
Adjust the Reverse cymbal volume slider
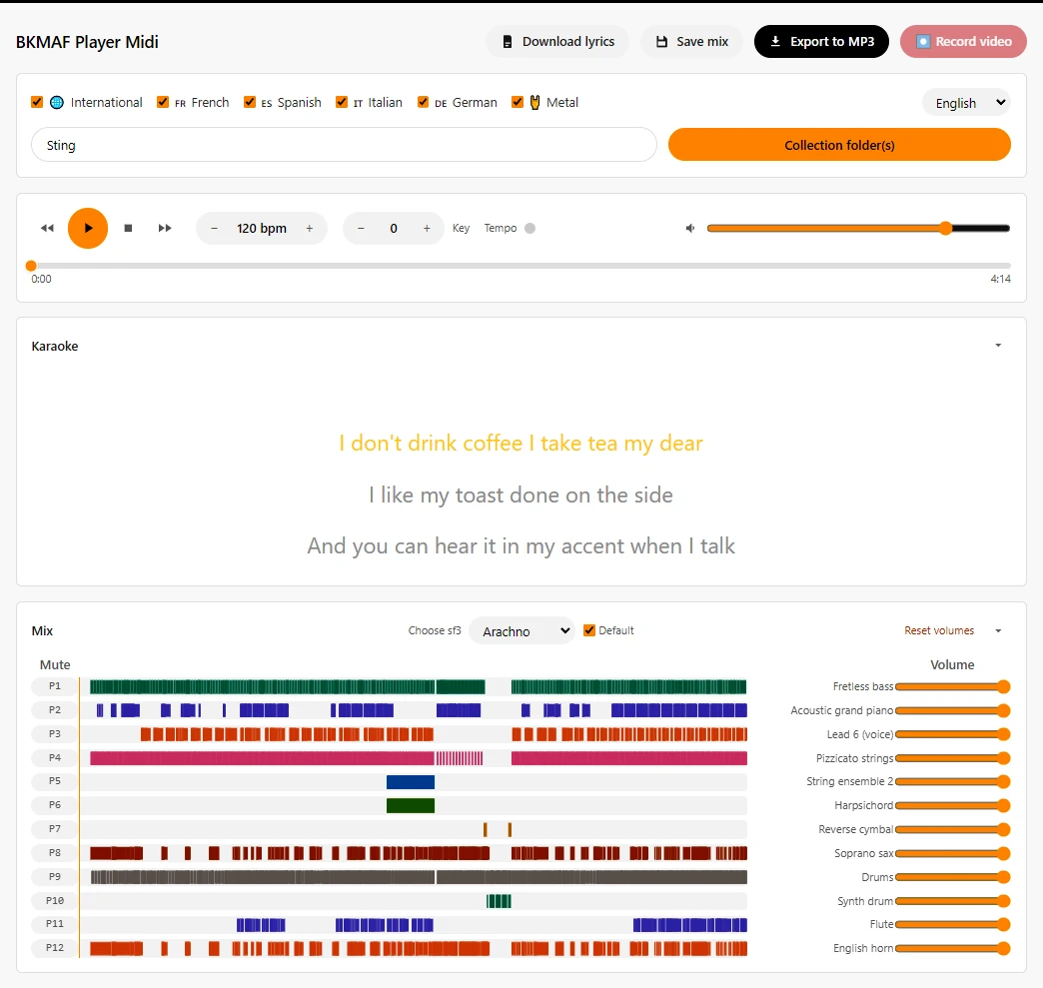point(952,829)
